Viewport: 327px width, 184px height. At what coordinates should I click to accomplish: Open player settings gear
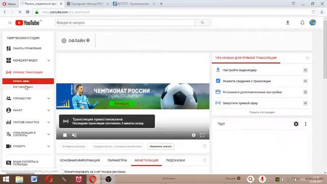194,135
